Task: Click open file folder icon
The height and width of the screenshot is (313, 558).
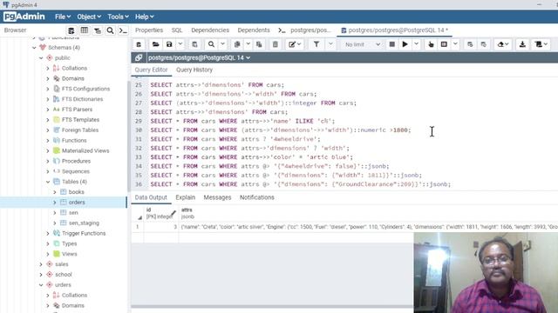Action: (155, 44)
